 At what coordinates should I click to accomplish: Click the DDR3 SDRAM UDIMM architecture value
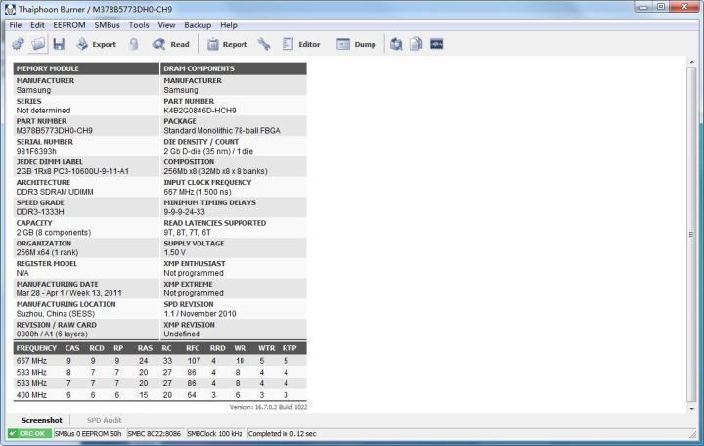point(55,192)
